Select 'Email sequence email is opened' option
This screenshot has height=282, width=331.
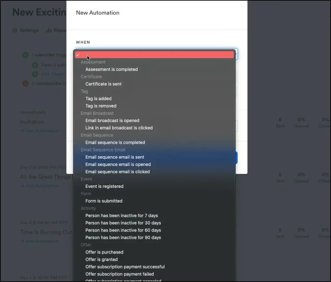pos(118,164)
